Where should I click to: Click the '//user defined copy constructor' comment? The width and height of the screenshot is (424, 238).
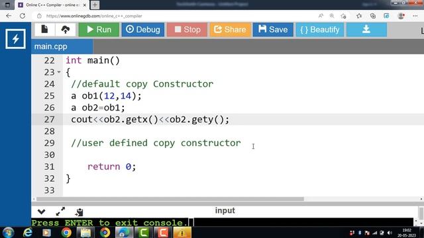click(156, 143)
